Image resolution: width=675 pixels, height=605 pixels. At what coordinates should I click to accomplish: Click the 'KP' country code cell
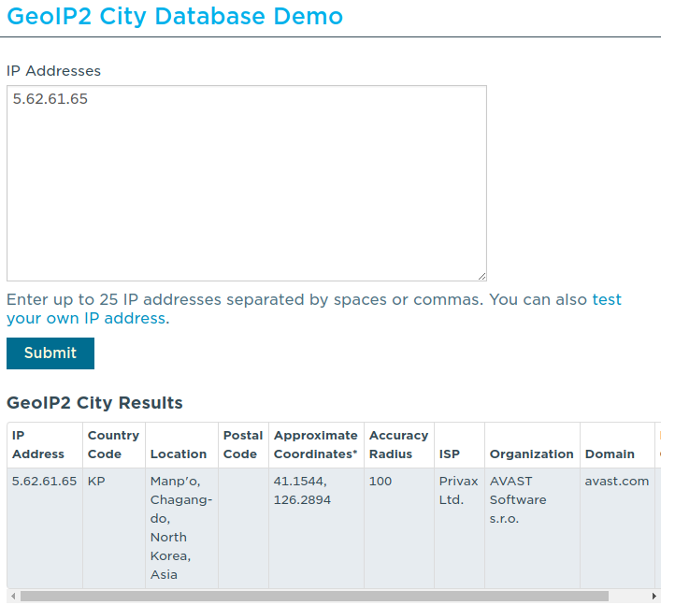114,528
